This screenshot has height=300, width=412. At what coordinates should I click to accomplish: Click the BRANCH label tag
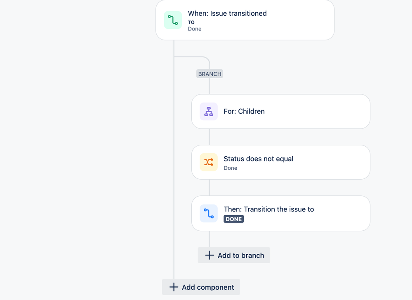[210, 74]
